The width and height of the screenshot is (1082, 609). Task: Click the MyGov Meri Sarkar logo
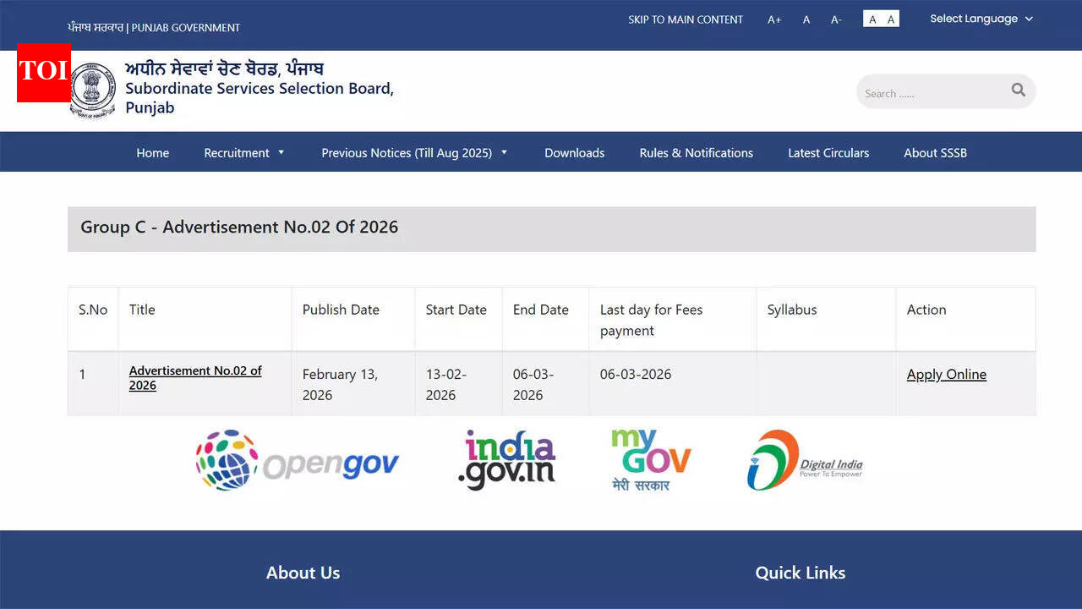click(650, 459)
